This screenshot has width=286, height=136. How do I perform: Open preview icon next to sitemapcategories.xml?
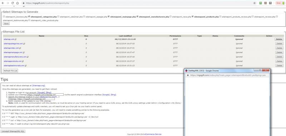[24, 44]
